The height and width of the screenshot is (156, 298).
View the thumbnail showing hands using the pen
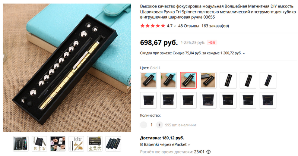(58, 144)
